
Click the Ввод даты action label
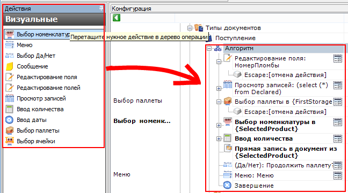point(32,120)
